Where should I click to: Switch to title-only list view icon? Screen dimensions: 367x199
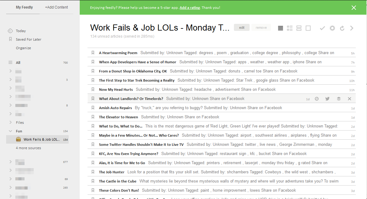pos(281,28)
